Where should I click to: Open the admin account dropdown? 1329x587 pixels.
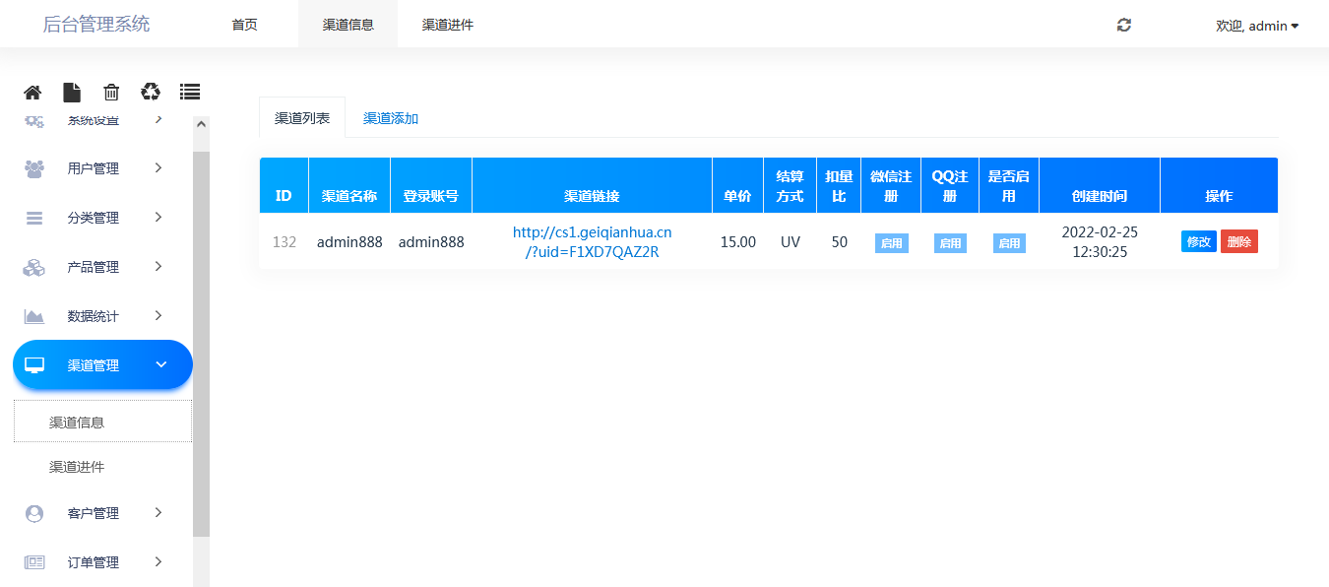pos(1258,26)
